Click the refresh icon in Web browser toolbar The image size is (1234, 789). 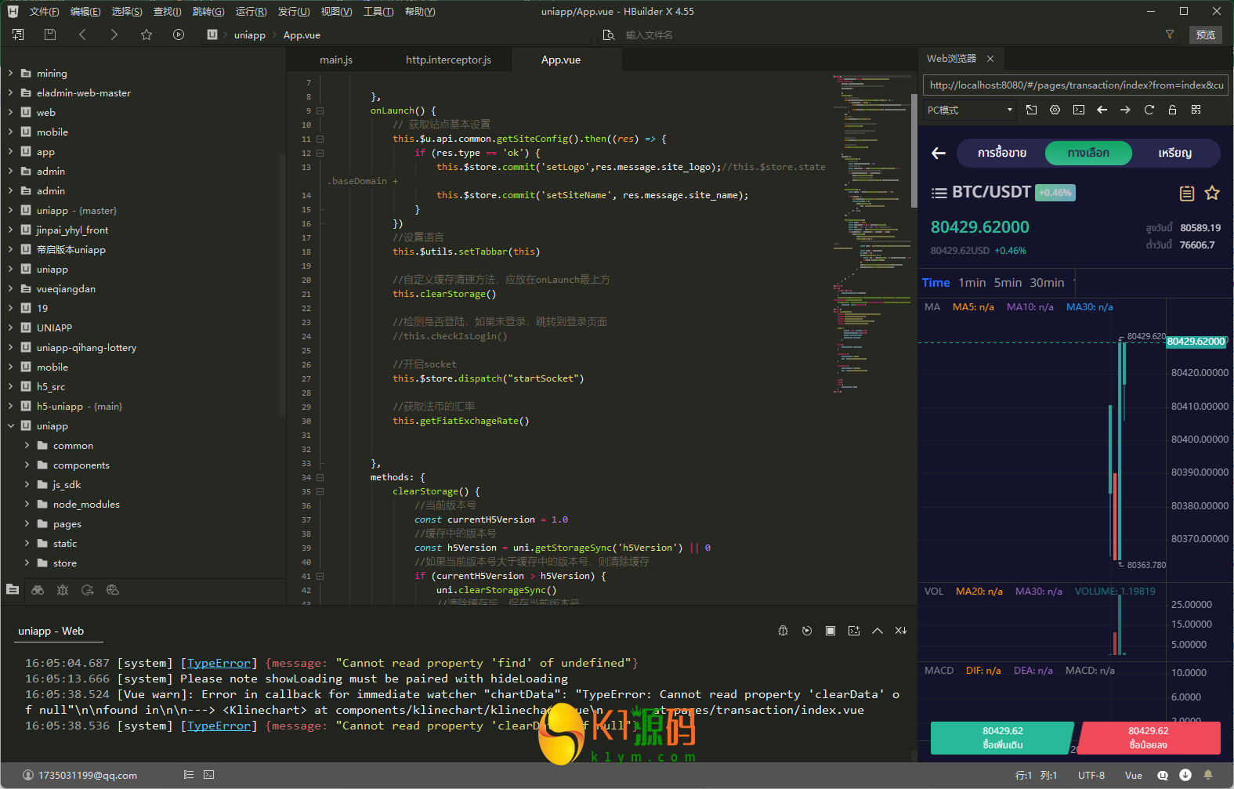[1149, 110]
